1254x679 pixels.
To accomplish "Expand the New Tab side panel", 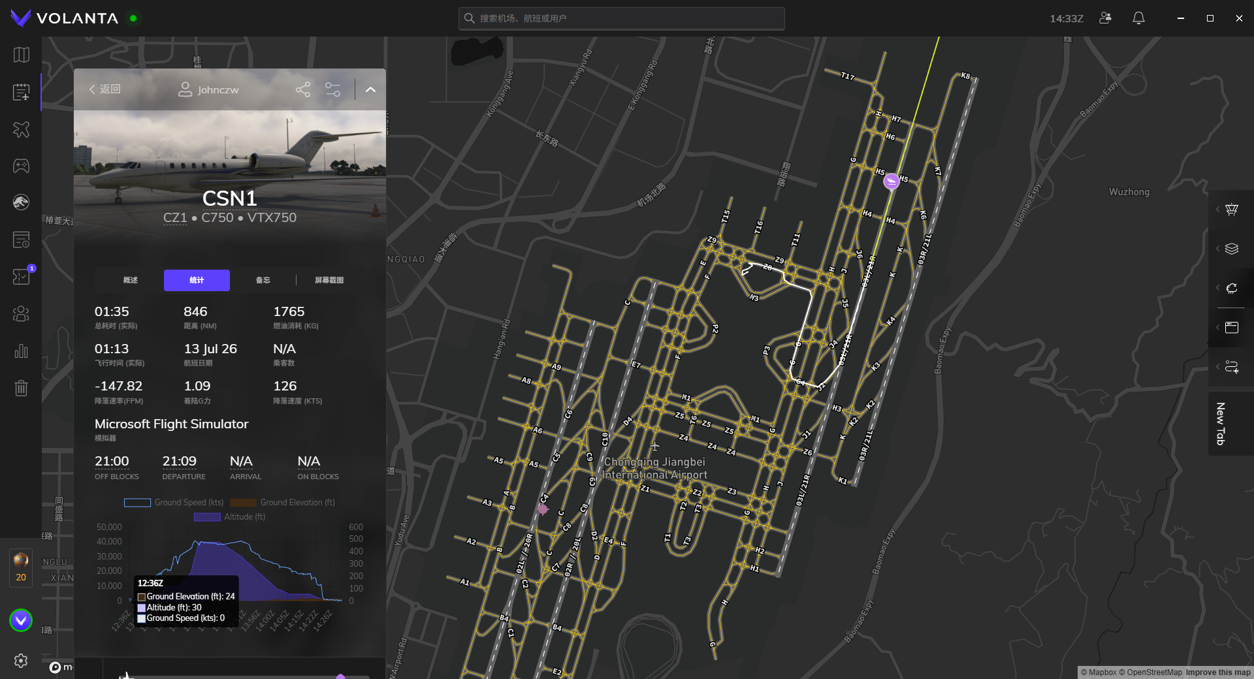I will (x=1219, y=424).
